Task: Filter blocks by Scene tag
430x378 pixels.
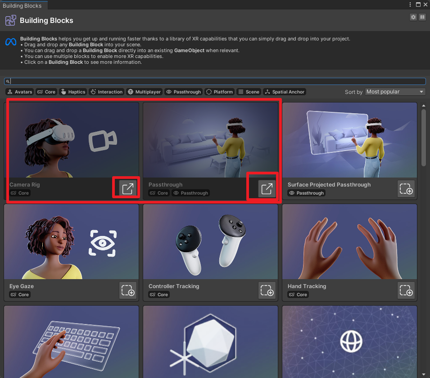Action: click(x=249, y=92)
